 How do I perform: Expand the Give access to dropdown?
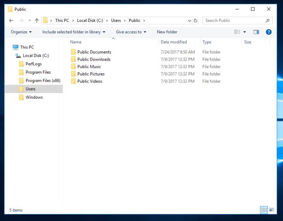(131, 32)
